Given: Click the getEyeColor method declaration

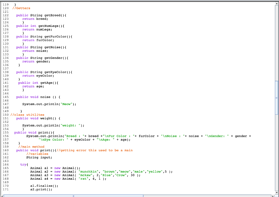Looking at the screenshot, I should (44, 72).
